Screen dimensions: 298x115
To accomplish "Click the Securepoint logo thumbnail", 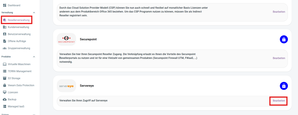I will (66, 40).
